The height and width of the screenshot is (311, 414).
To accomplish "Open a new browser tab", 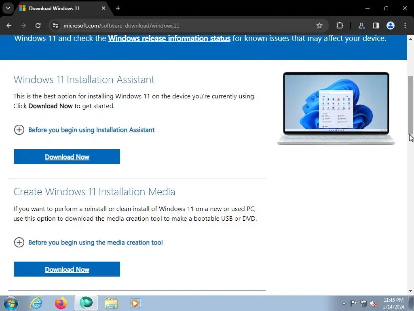I will [x=118, y=8].
